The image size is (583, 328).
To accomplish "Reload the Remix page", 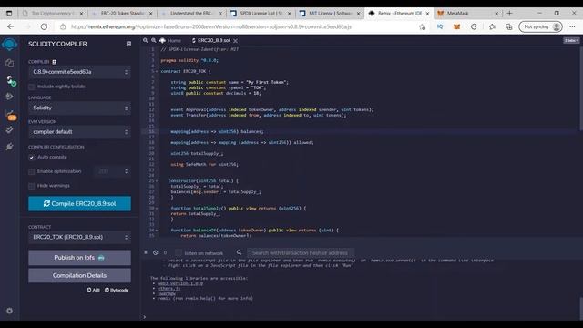I will point(44,26).
